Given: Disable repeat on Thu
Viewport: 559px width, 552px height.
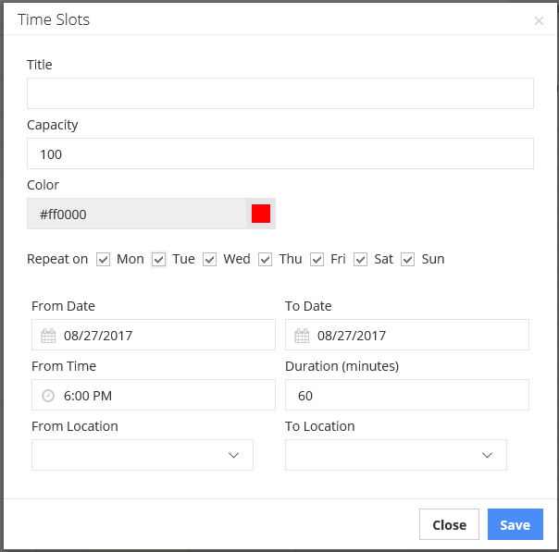Looking at the screenshot, I should point(266,259).
